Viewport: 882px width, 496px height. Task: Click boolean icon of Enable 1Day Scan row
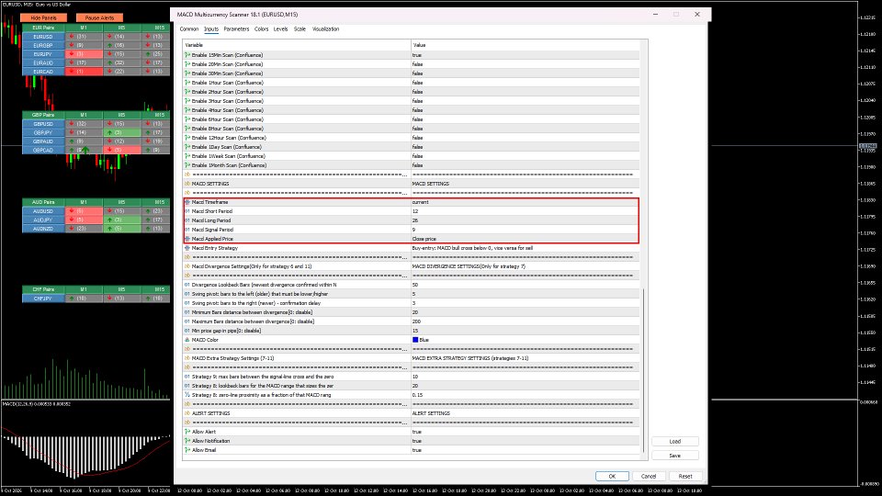click(187, 147)
